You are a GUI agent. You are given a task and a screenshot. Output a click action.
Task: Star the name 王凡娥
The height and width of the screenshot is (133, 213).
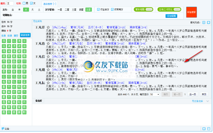coord(48,70)
